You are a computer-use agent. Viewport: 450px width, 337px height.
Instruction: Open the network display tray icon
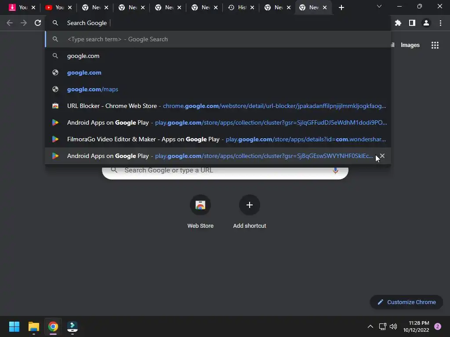click(x=382, y=326)
